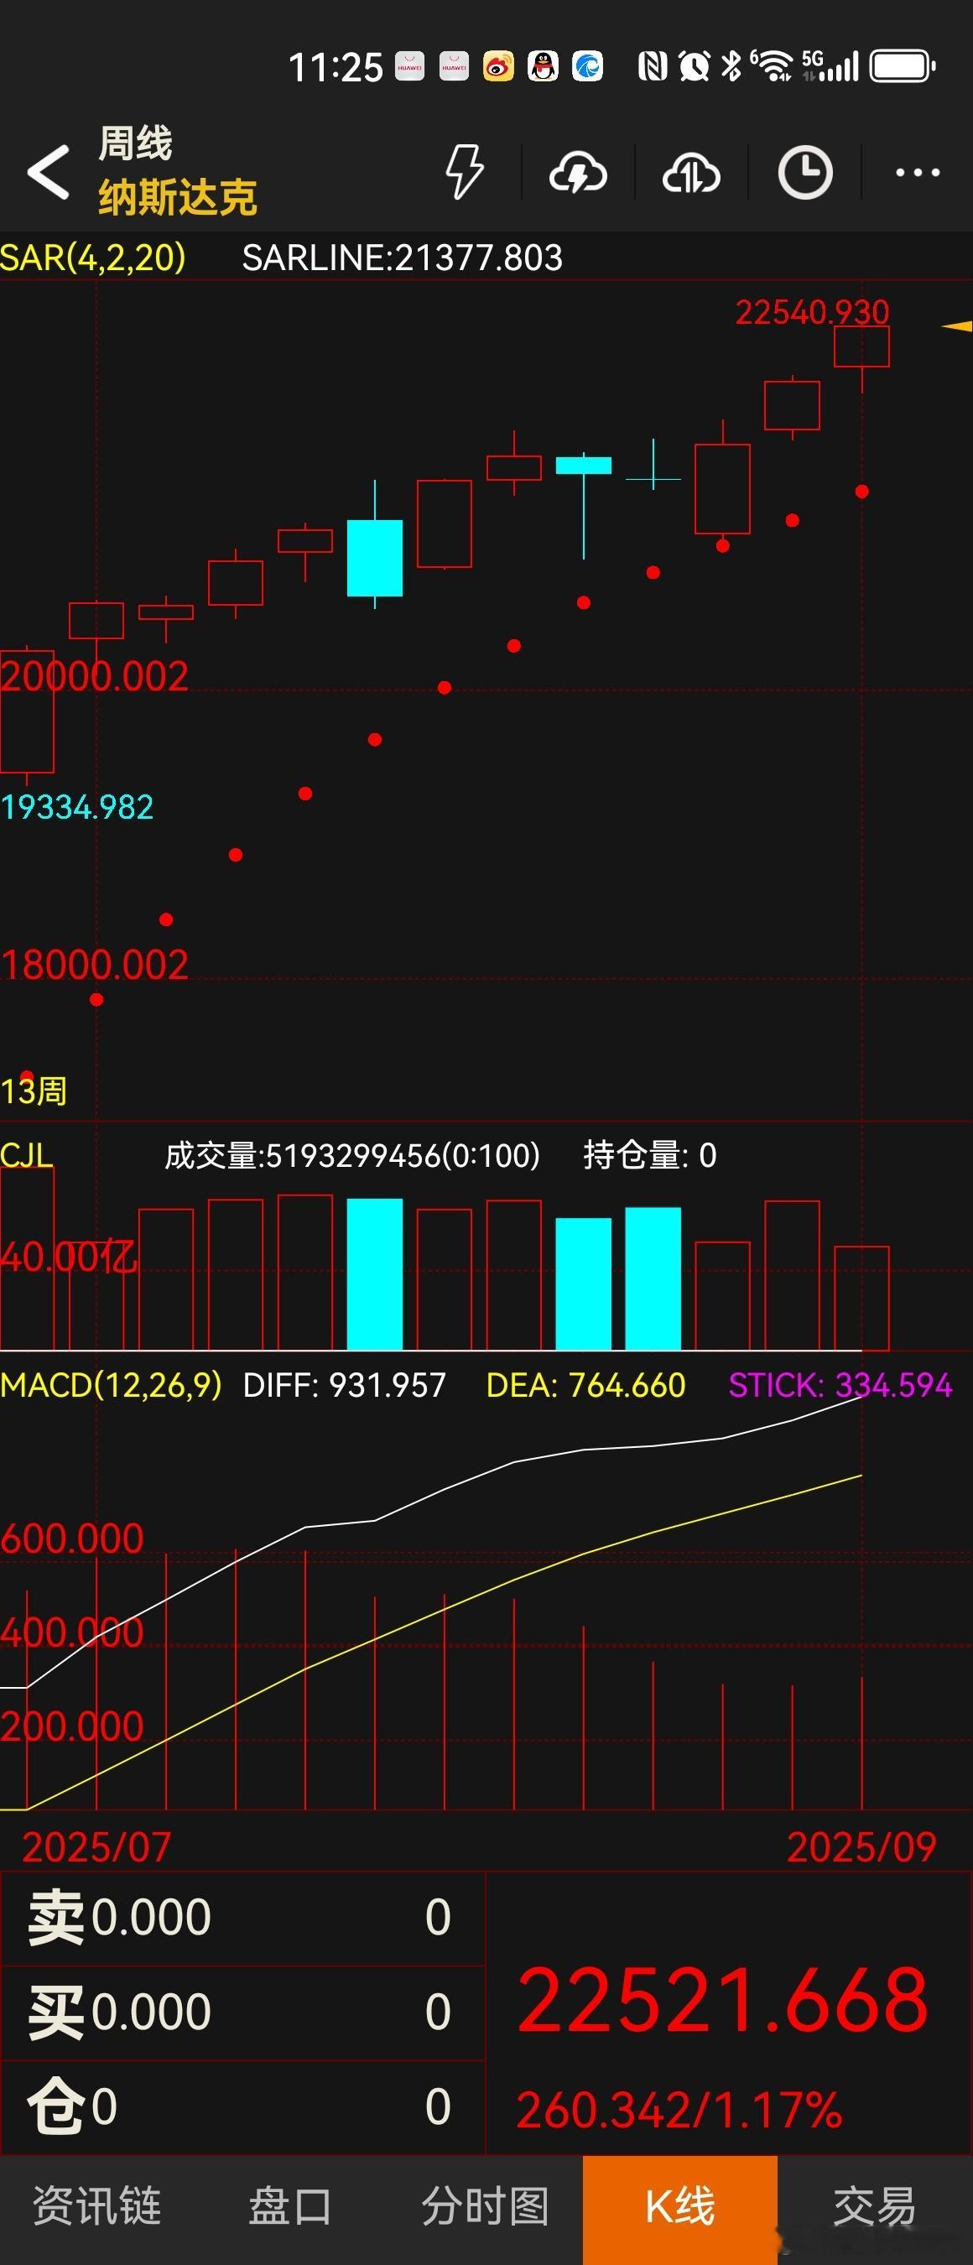Tap the CJL volume indicator label
This screenshot has height=2265, width=973.
coord(26,1154)
